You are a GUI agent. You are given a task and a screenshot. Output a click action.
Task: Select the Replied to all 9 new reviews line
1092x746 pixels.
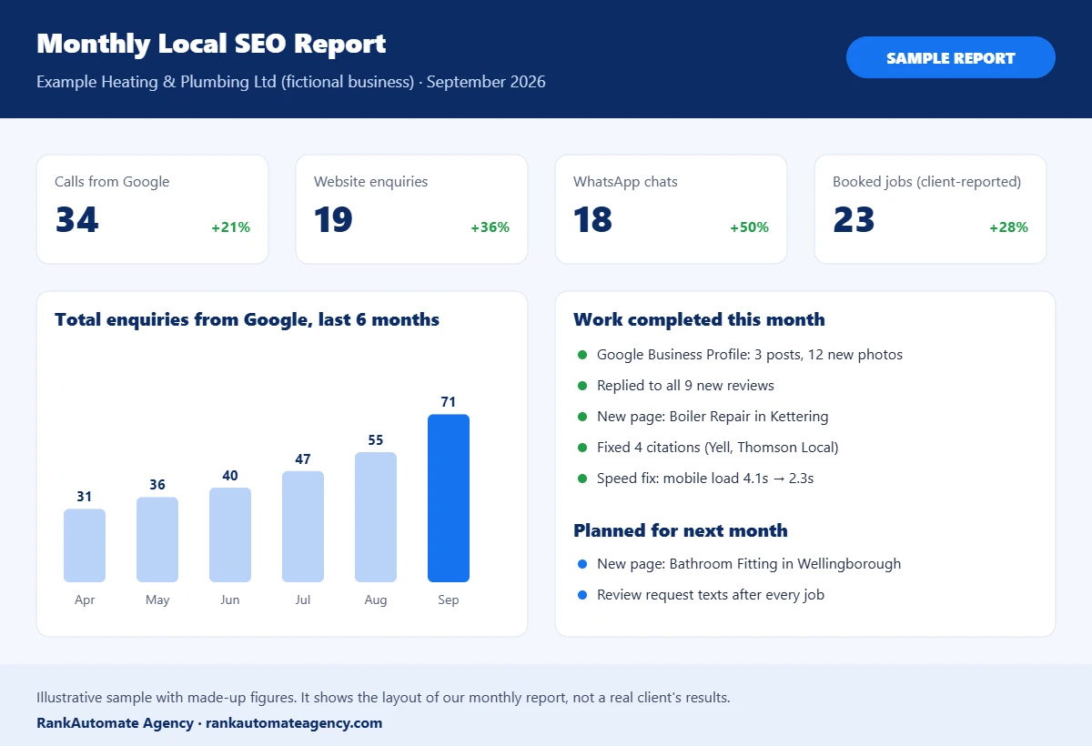tap(685, 386)
